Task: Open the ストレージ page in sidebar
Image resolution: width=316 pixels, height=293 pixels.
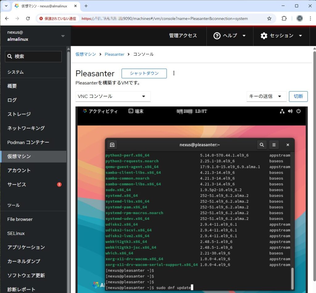Action: pos(19,114)
